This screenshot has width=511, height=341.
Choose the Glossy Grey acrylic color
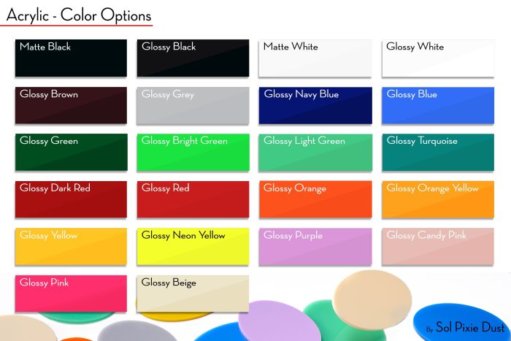pyautogui.click(x=193, y=106)
